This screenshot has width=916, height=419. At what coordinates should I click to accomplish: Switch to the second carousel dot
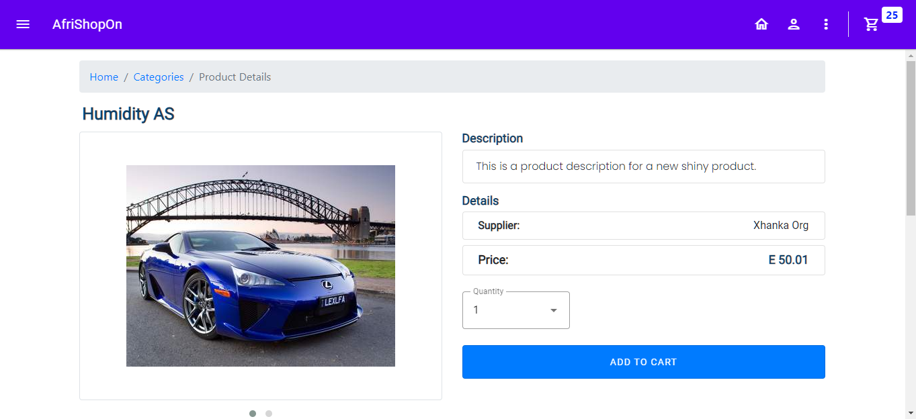(269, 414)
